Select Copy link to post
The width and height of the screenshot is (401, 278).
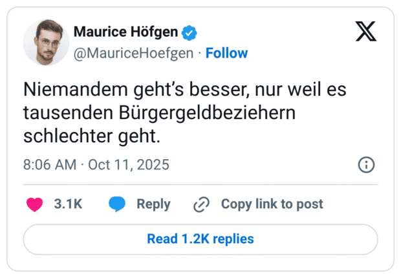[x=272, y=204]
